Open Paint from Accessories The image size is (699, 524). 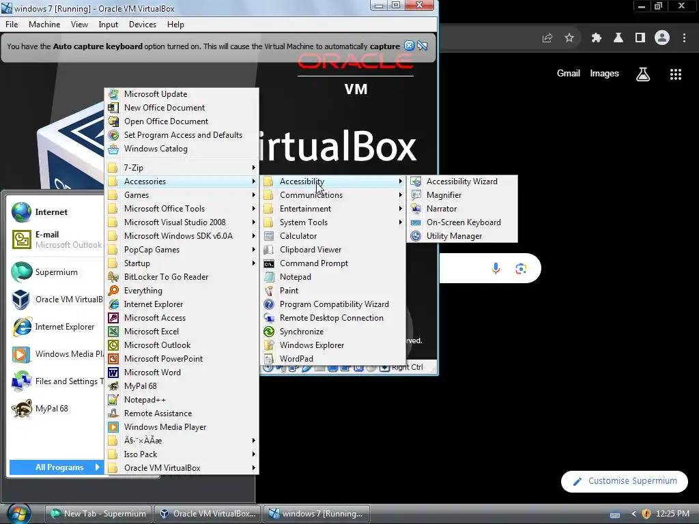pyautogui.click(x=333, y=291)
